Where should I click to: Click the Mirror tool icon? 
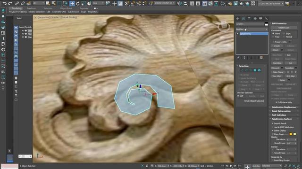[x=179, y=3]
